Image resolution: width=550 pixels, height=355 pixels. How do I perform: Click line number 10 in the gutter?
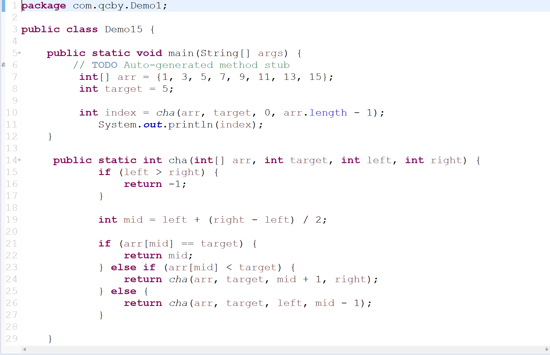click(x=12, y=113)
